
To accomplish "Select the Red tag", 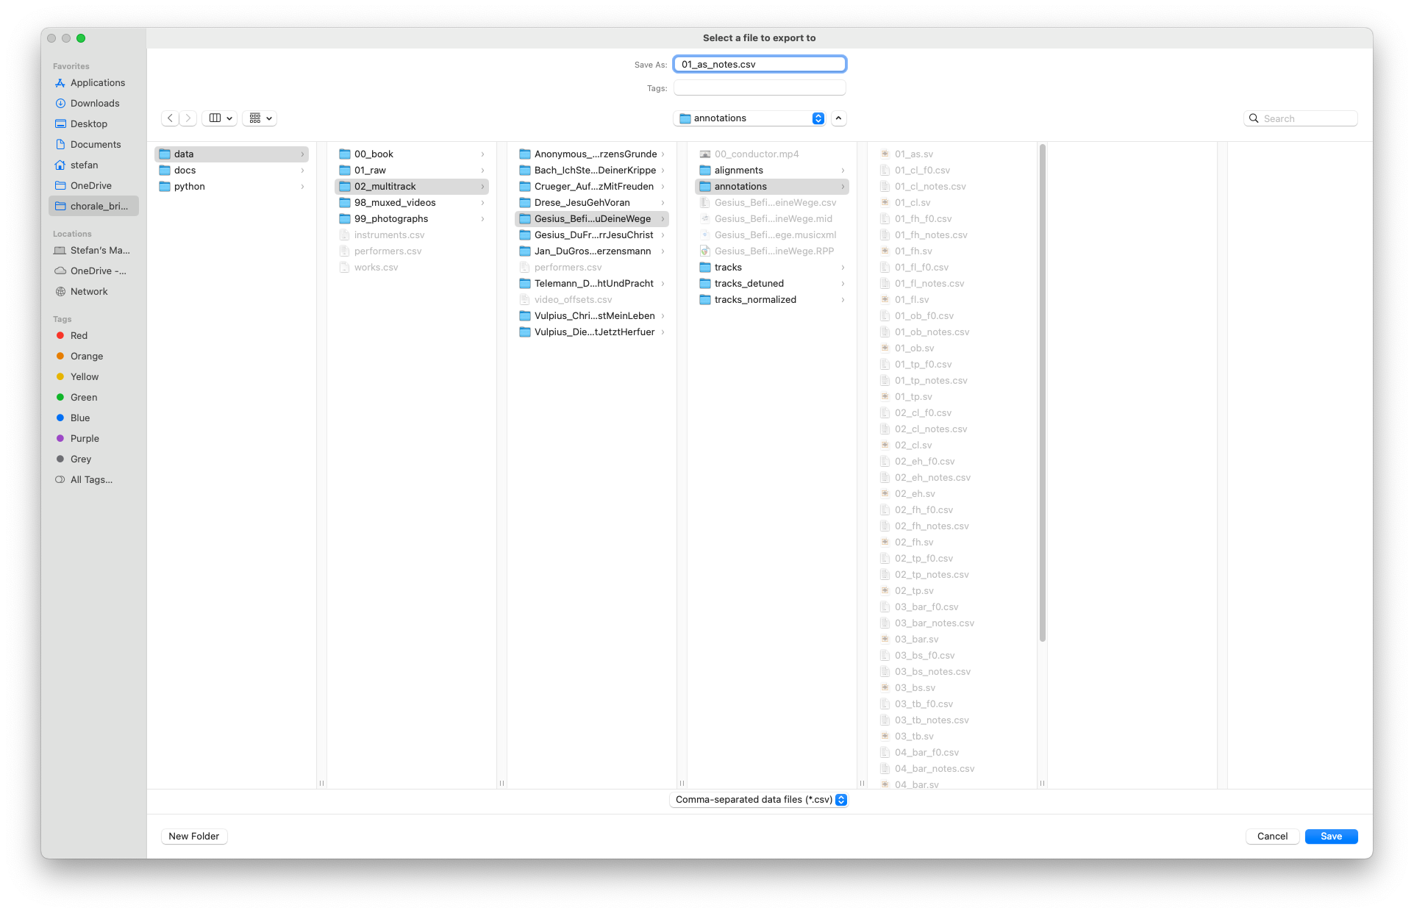I will click(79, 336).
